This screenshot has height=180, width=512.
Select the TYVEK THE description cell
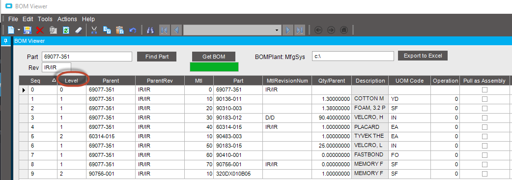coord(370,136)
